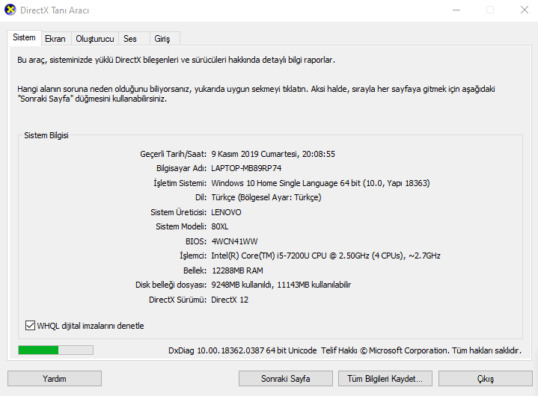Exit using the Çıkış button
This screenshot has width=538, height=396.
tap(486, 379)
